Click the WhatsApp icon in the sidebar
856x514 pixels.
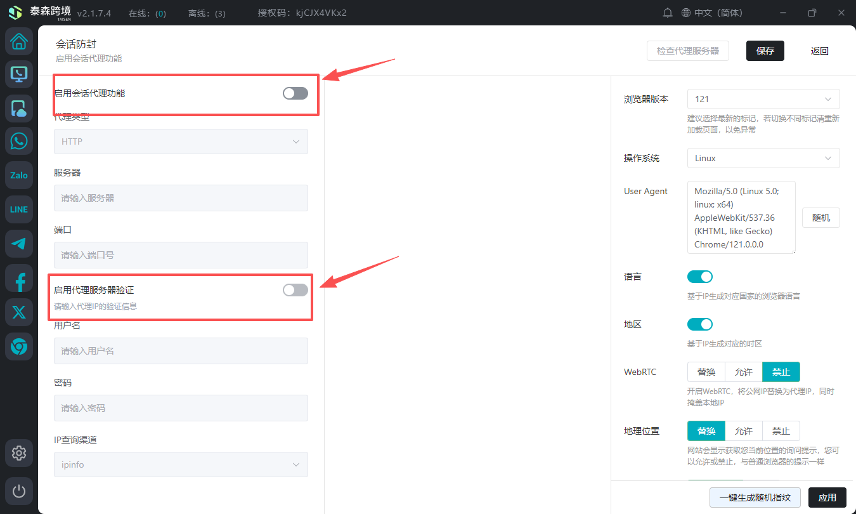coord(19,141)
